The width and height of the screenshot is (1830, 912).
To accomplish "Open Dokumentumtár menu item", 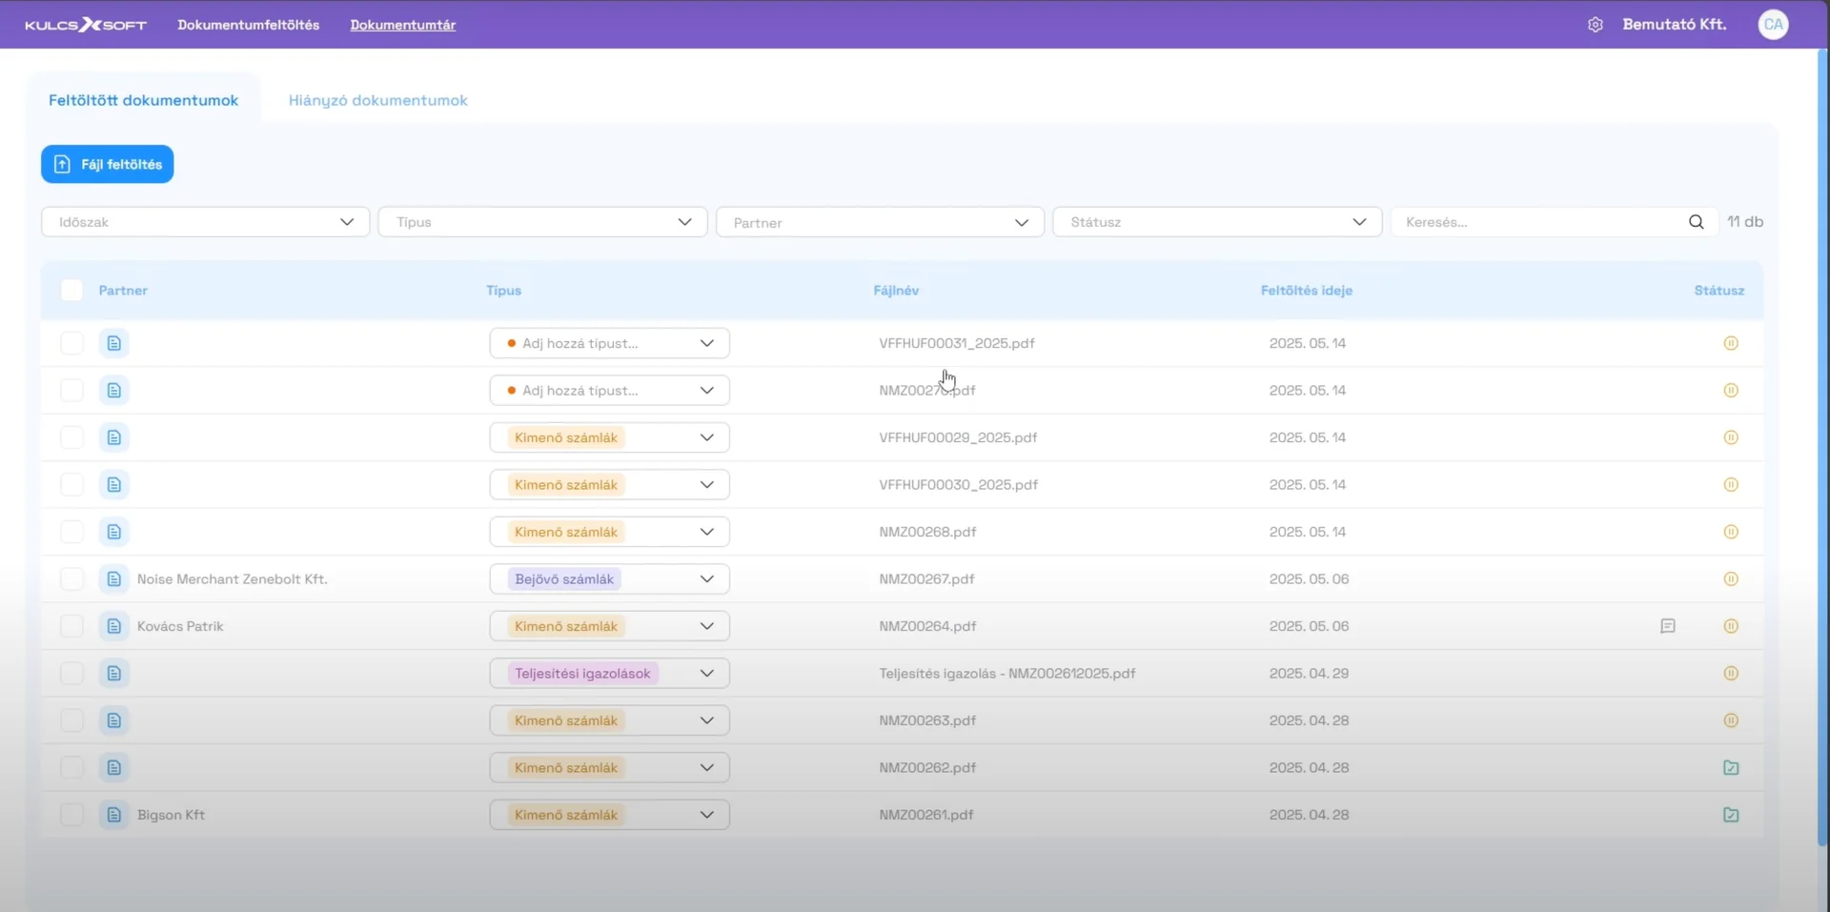I will coord(402,25).
